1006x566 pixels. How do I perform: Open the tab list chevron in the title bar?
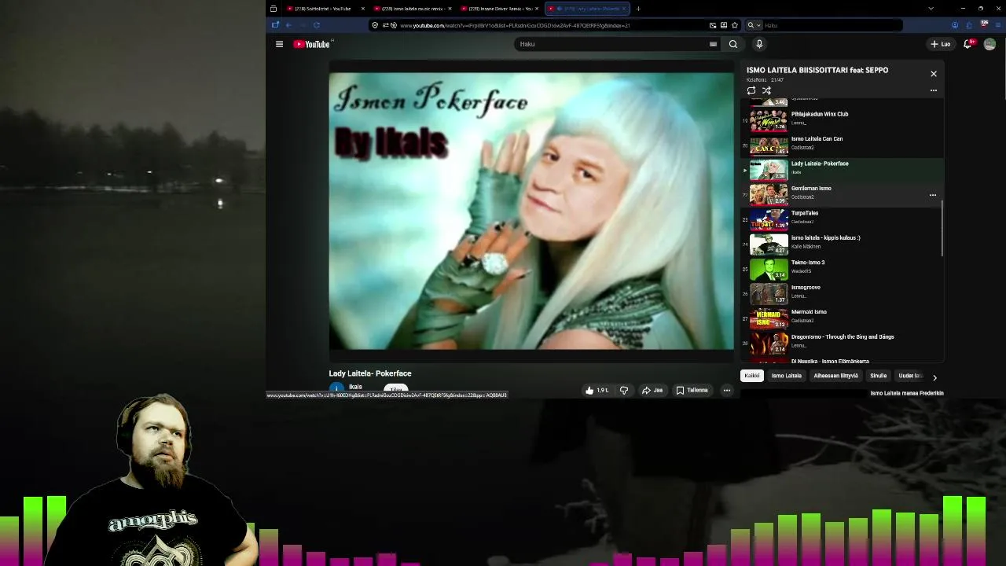[x=931, y=9]
